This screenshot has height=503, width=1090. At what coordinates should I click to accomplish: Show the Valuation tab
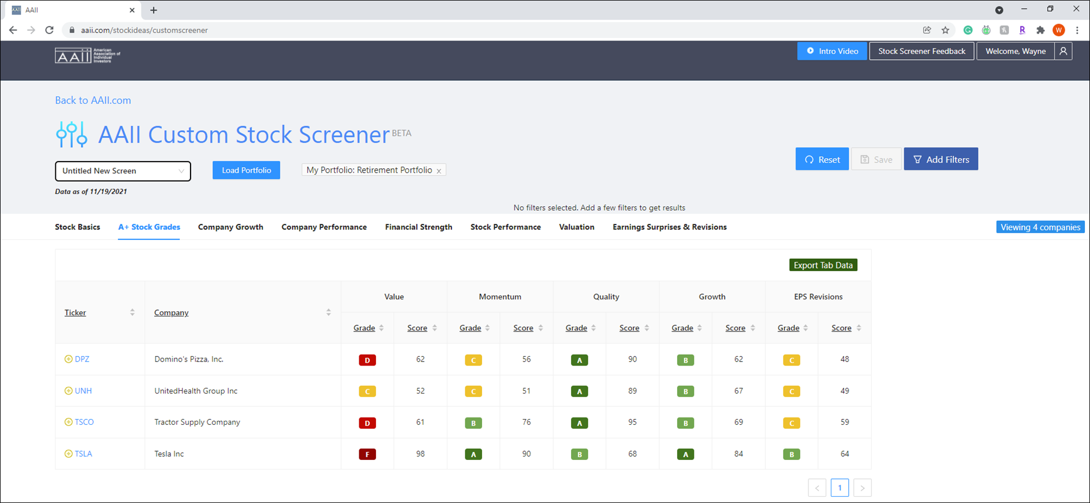tap(577, 227)
